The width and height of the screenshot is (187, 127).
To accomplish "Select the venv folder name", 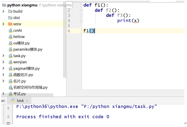I will [x=17, y=24].
